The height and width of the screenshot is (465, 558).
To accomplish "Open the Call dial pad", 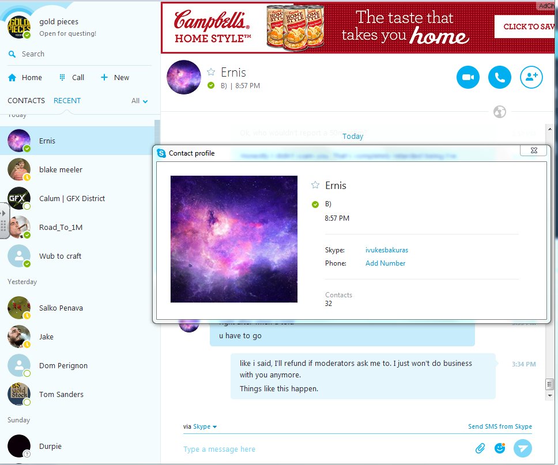I will 71,78.
